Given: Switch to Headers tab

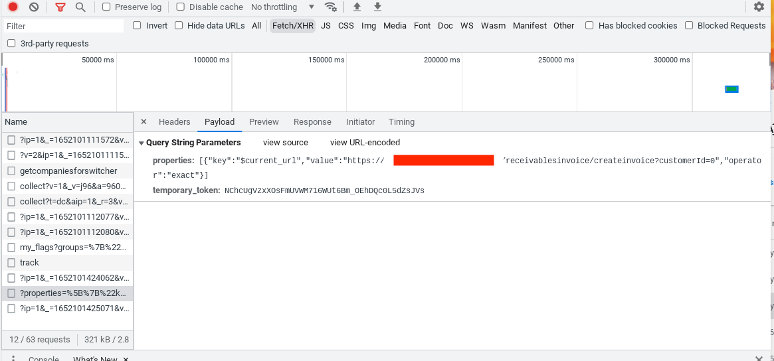Looking at the screenshot, I should [174, 122].
